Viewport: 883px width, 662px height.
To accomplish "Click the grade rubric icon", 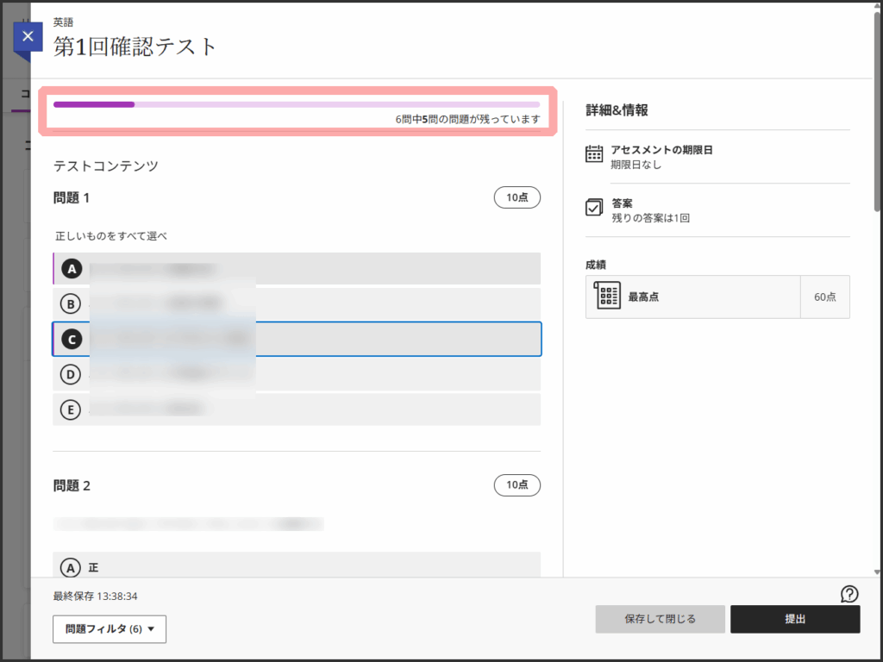I will point(608,297).
